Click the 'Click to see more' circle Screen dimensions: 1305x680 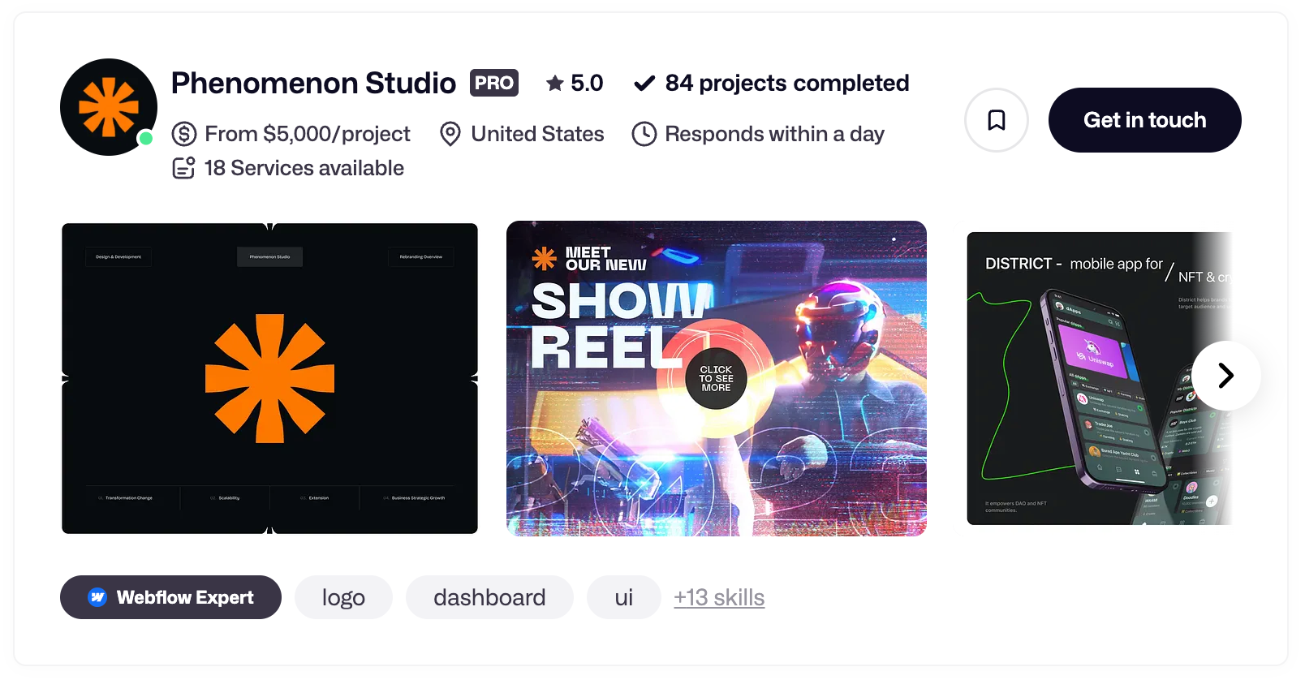pyautogui.click(x=716, y=378)
